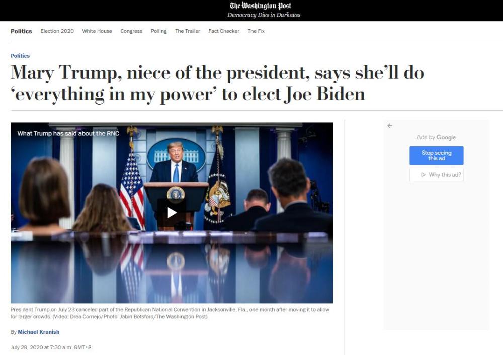Click the Ads by Google label
Image resolution: width=503 pixels, height=355 pixels.
(436, 137)
